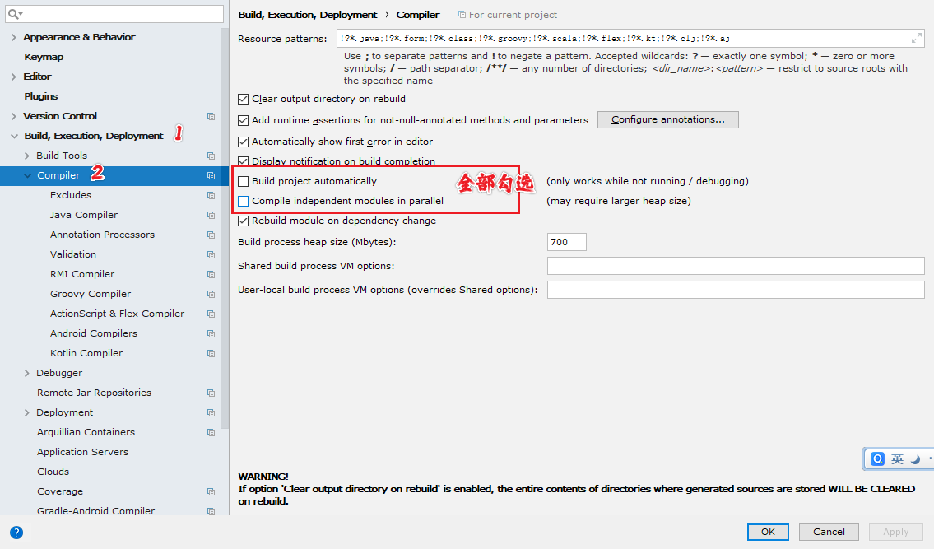934x549 pixels.
Task: Enable Build project automatically checkbox
Action: [x=243, y=181]
